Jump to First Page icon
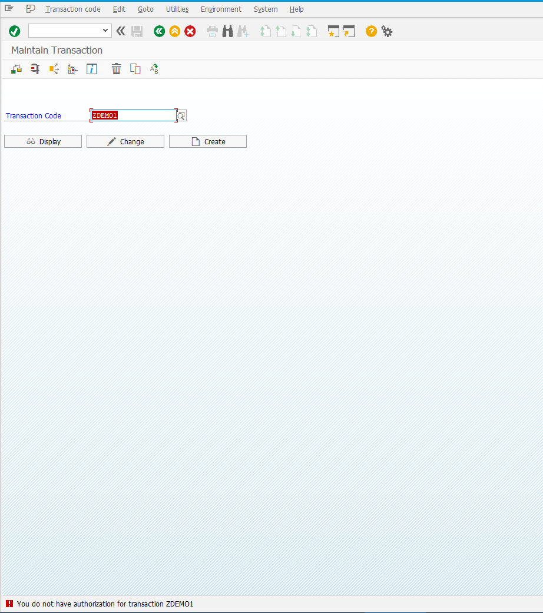 tap(266, 31)
